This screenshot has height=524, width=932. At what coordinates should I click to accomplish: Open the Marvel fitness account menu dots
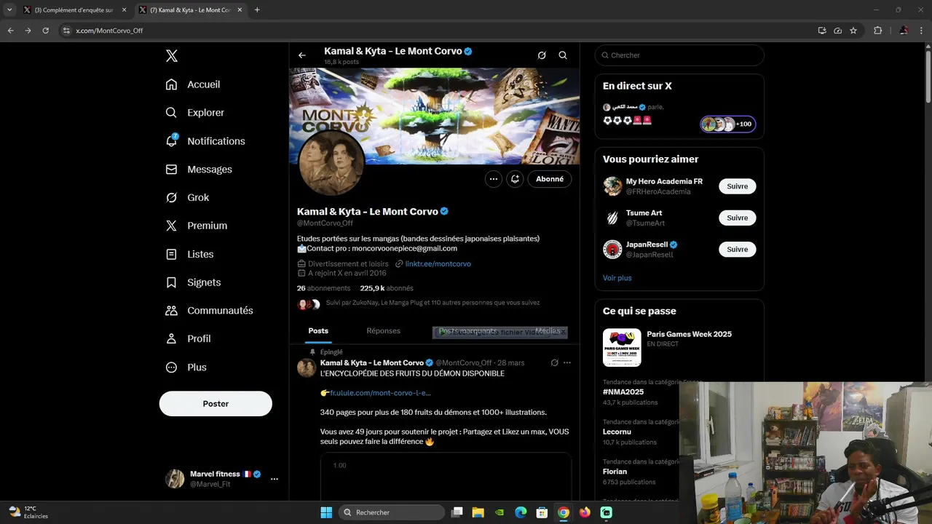[275, 479]
